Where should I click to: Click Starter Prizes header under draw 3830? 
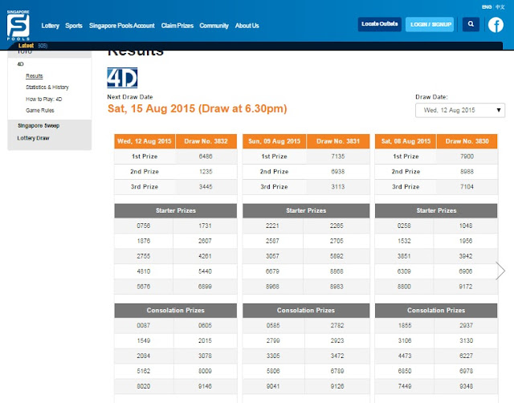[x=436, y=210]
